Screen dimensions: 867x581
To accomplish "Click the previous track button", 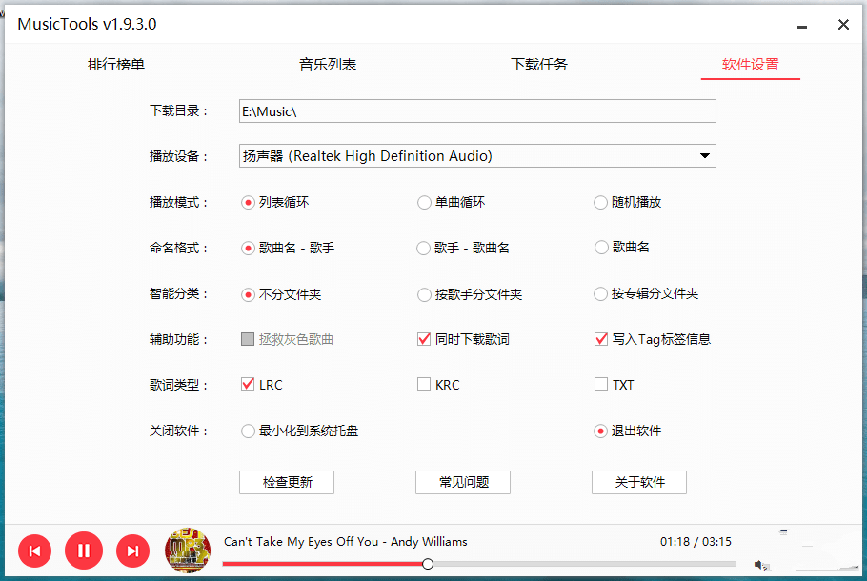I will pos(34,551).
